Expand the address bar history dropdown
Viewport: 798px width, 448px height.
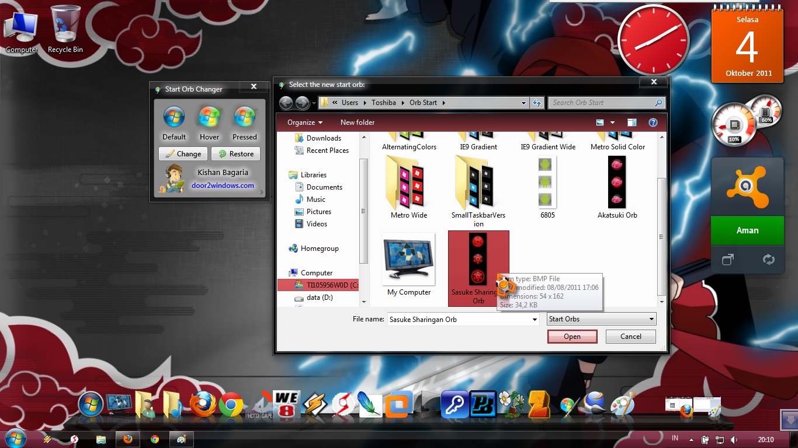coord(523,103)
